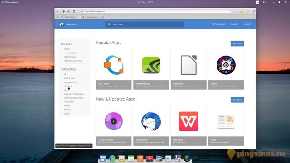Launch Calendar from dock
290x163 pixels.
131,158
